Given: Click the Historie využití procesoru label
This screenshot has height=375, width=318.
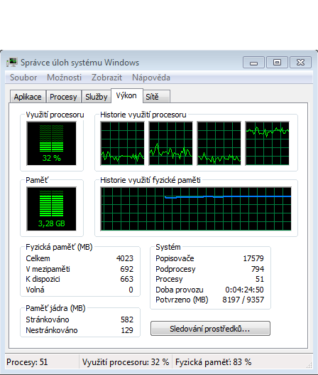Looking at the screenshot, I should (143, 115).
